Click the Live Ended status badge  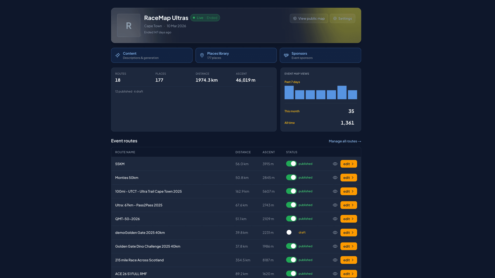click(205, 18)
